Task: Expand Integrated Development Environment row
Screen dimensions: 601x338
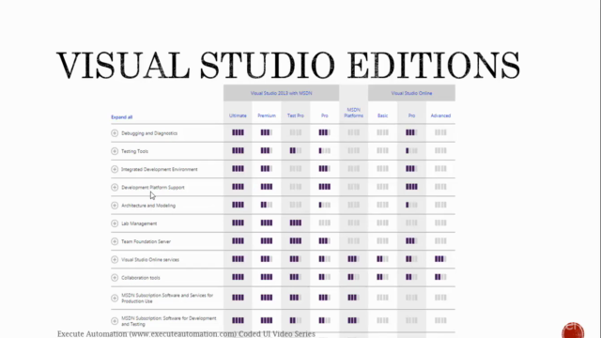Action: point(115,169)
